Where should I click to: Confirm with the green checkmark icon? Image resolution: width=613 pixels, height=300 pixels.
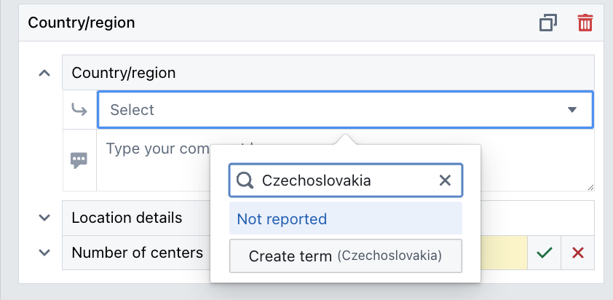(x=543, y=253)
